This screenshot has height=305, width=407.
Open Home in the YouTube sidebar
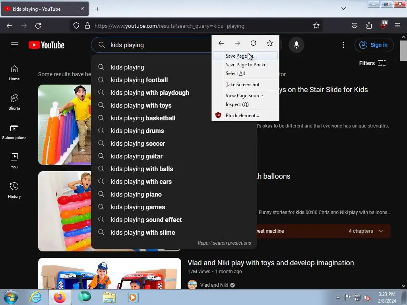pyautogui.click(x=14, y=73)
